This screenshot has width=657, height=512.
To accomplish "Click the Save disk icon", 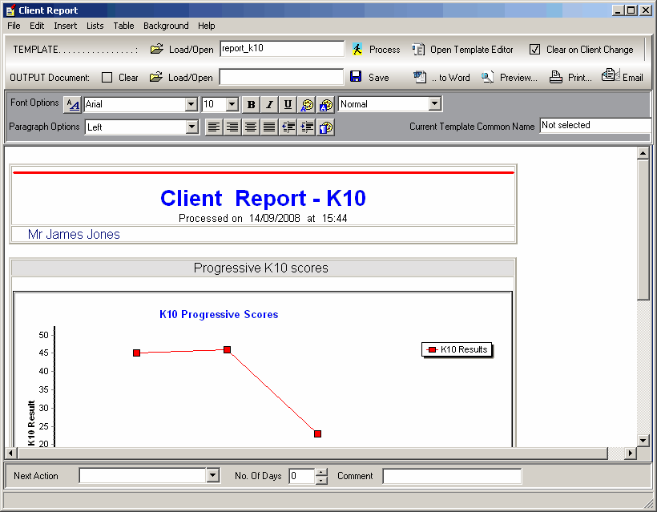I will (357, 77).
